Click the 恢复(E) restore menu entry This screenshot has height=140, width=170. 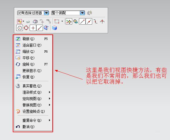pos(33,77)
